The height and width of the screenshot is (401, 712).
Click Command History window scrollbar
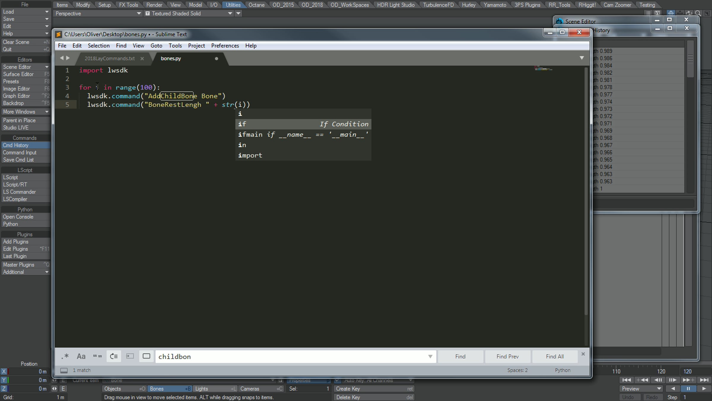pos(690,59)
